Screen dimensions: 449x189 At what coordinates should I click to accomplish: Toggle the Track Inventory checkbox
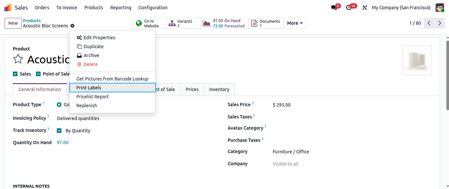(x=59, y=131)
